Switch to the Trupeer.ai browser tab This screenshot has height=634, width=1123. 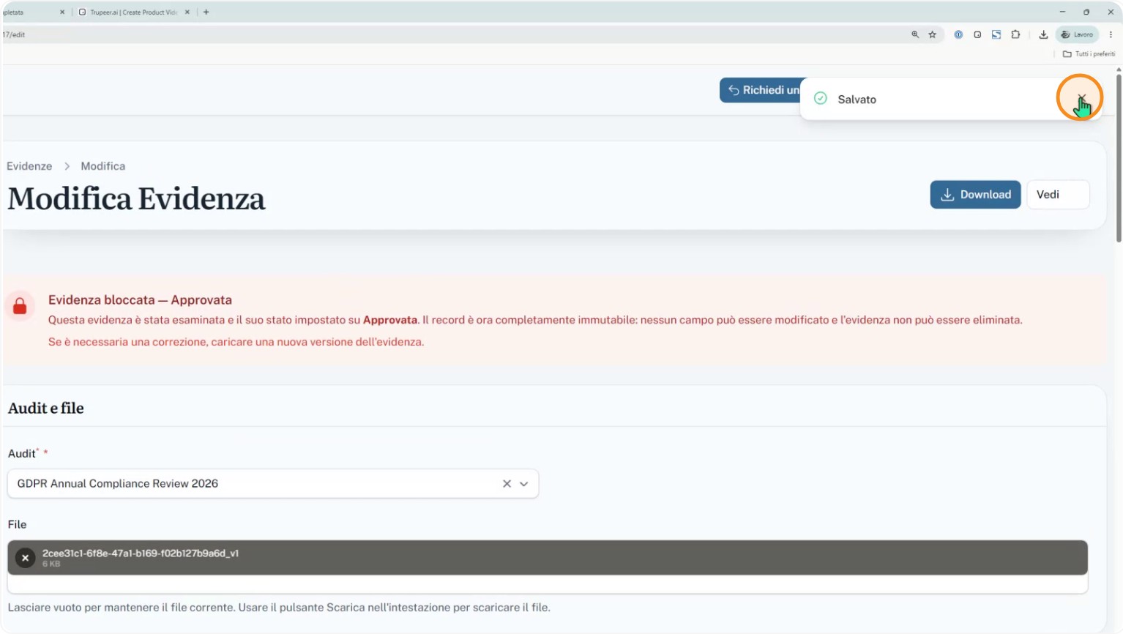pos(133,12)
